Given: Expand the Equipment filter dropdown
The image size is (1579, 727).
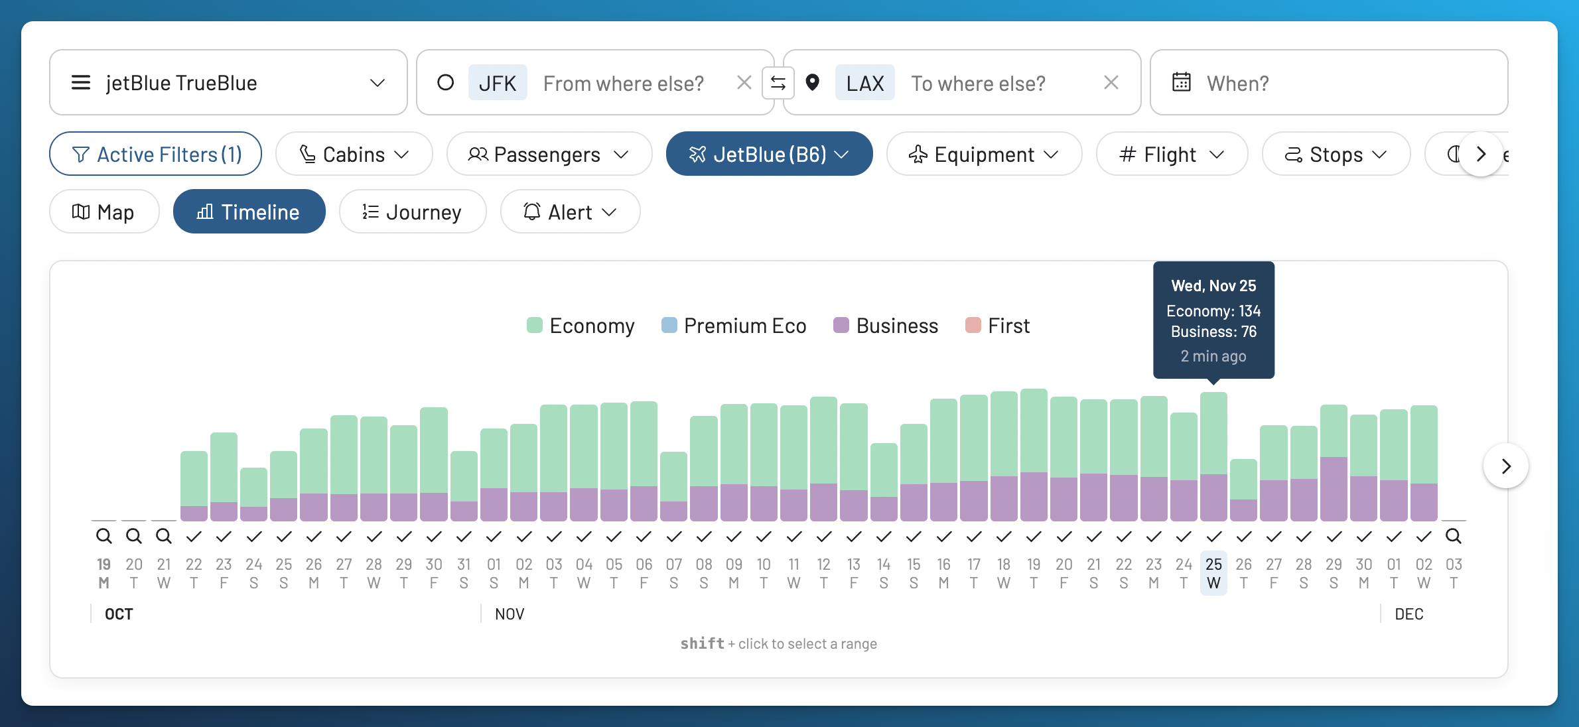Looking at the screenshot, I should (985, 154).
